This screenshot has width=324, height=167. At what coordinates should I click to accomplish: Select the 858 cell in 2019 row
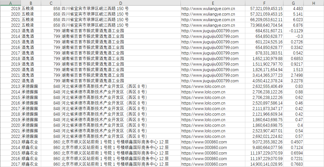(x=51, y=9)
